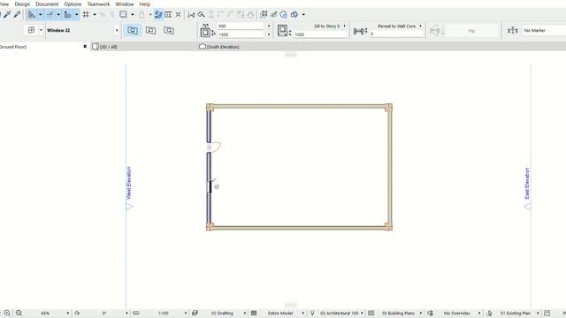Toggle the grid snap hash icon
Screen dimensions: 566x318
(x=86, y=14)
